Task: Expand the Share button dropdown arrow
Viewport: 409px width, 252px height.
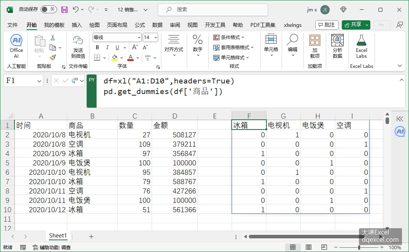Action: pyautogui.click(x=367, y=25)
